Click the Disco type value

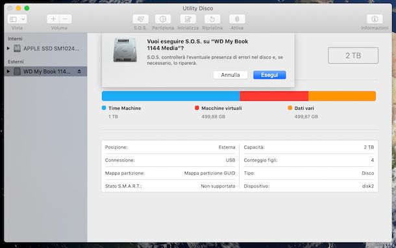tap(367, 173)
